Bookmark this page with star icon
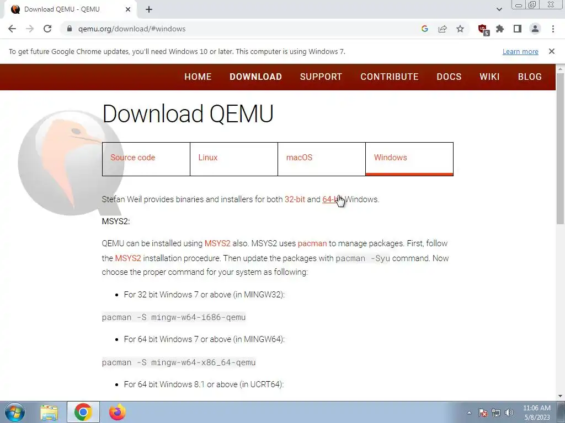Image resolution: width=565 pixels, height=423 pixels. click(460, 29)
